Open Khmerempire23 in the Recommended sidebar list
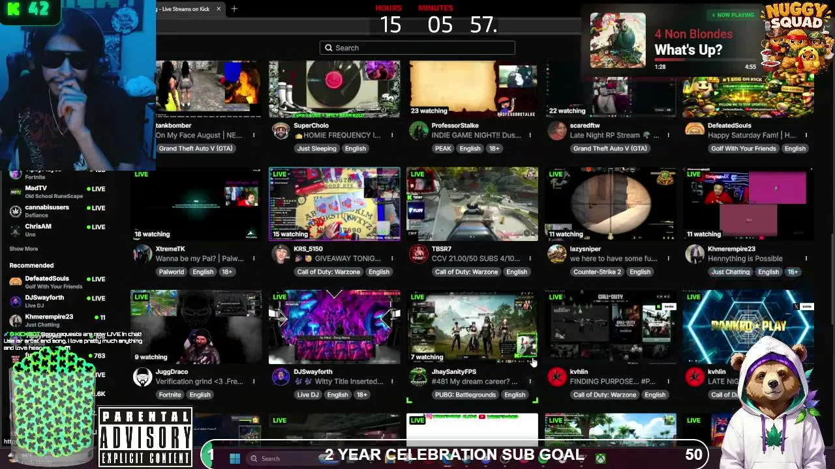This screenshot has height=469, width=835. point(57,320)
